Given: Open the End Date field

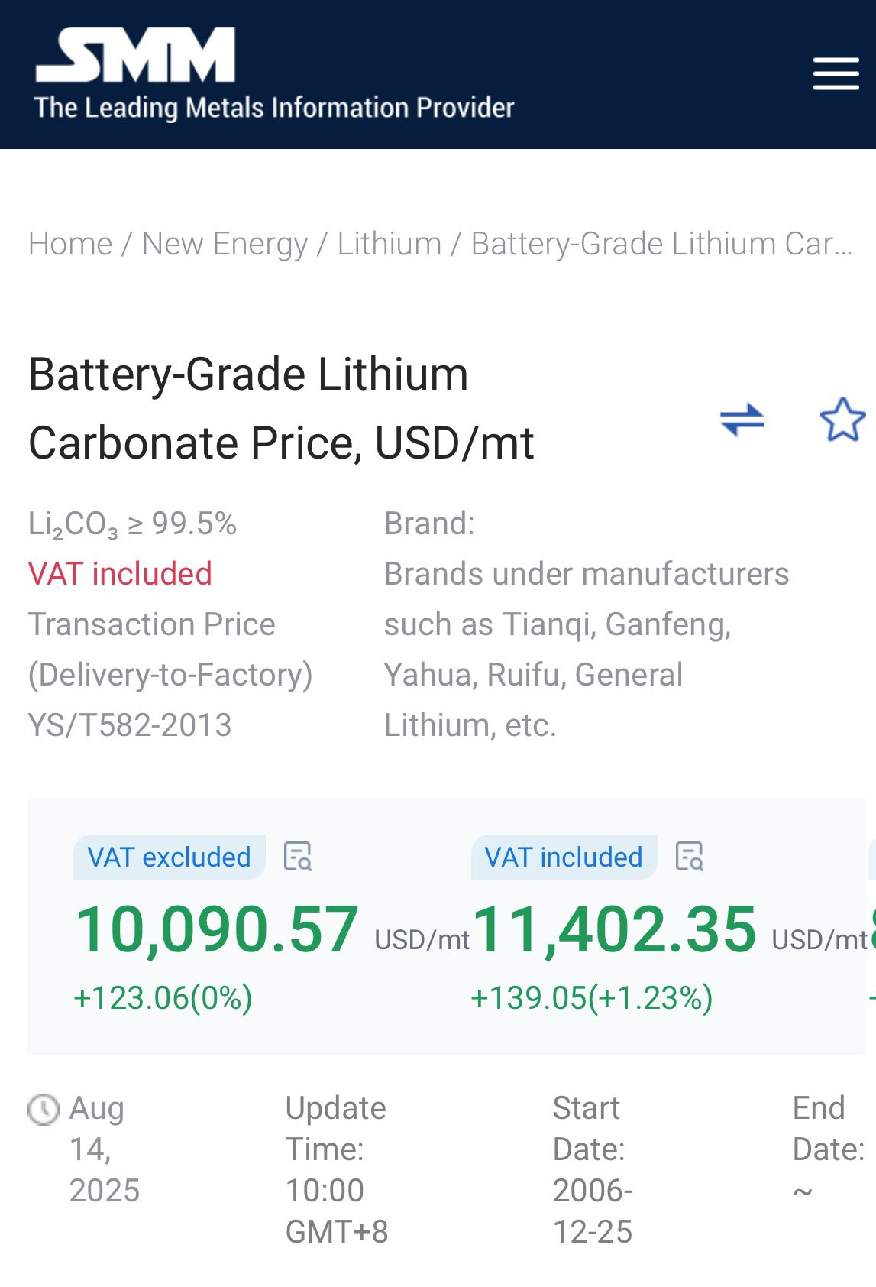Looking at the screenshot, I should click(x=829, y=1149).
